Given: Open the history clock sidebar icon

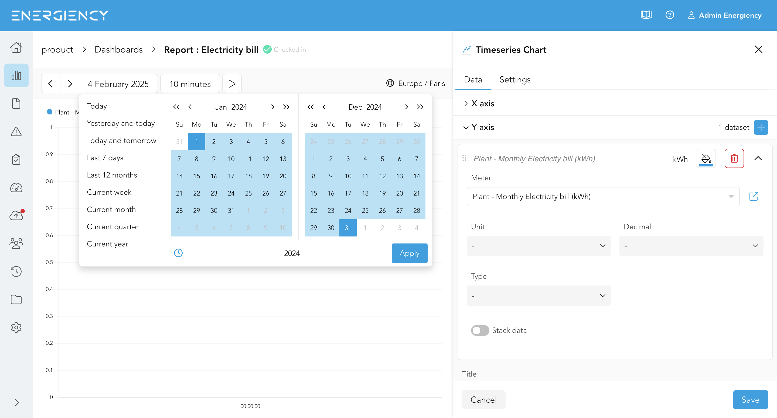Looking at the screenshot, I should (x=16, y=271).
